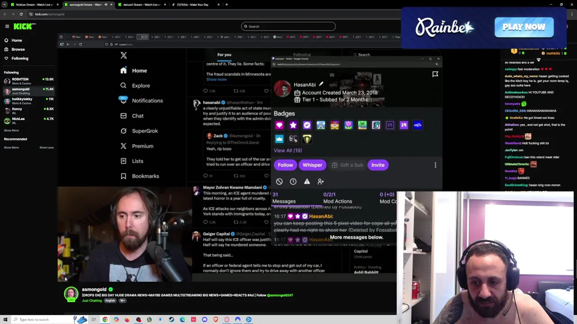Open Notifications in X sidebar
Viewport: 577px width, 324px height.
(x=141, y=101)
